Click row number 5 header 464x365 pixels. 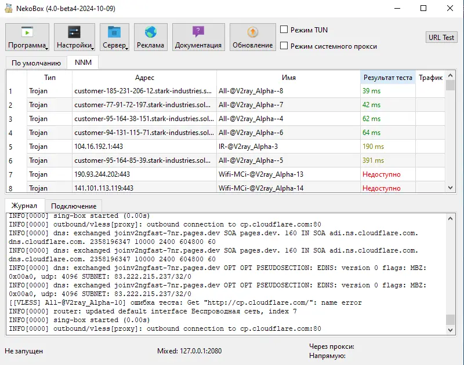pos(17,147)
